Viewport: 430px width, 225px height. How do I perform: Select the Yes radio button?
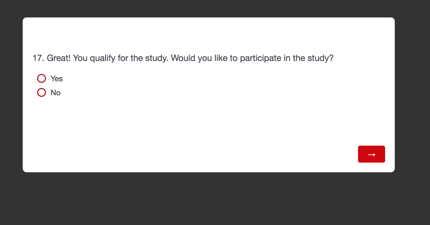point(42,79)
